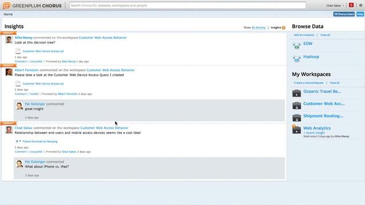Click View all under Browse Data

[x=325, y=35]
